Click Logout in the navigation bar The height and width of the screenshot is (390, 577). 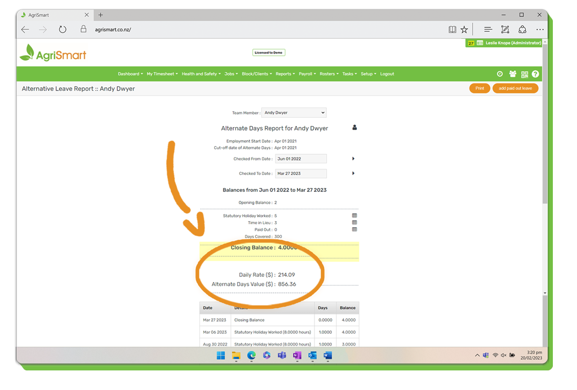[387, 74]
